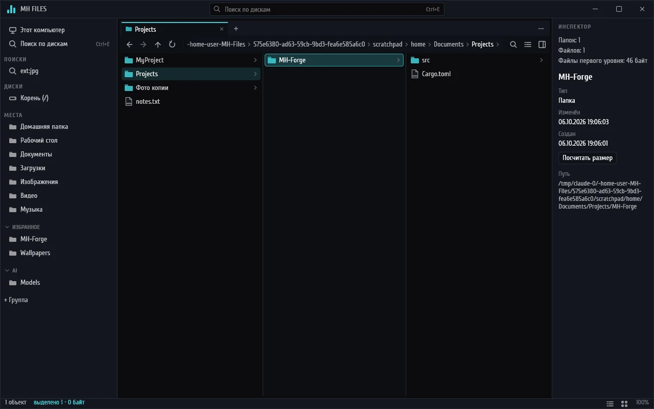Viewport: 654px width, 409px height.
Task: Jump to scratchpad in breadcrumb path
Action: (x=388, y=44)
